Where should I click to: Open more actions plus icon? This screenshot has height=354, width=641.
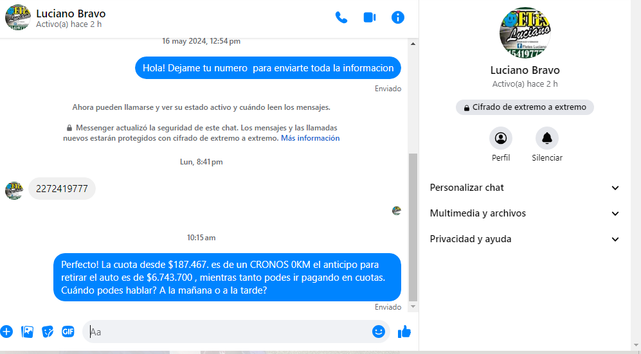6,332
